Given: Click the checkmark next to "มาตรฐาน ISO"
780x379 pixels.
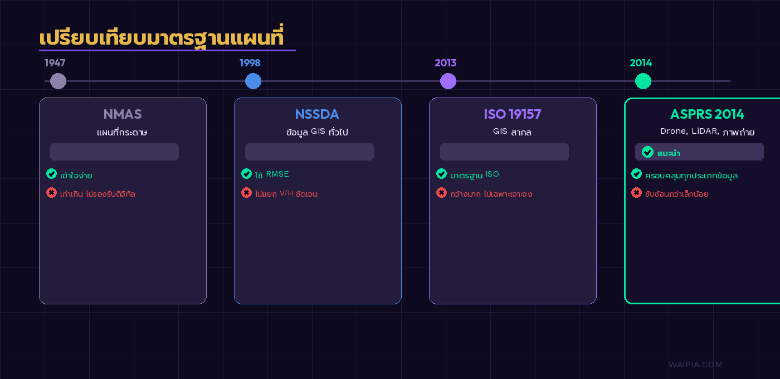Looking at the screenshot, I should click(x=441, y=173).
